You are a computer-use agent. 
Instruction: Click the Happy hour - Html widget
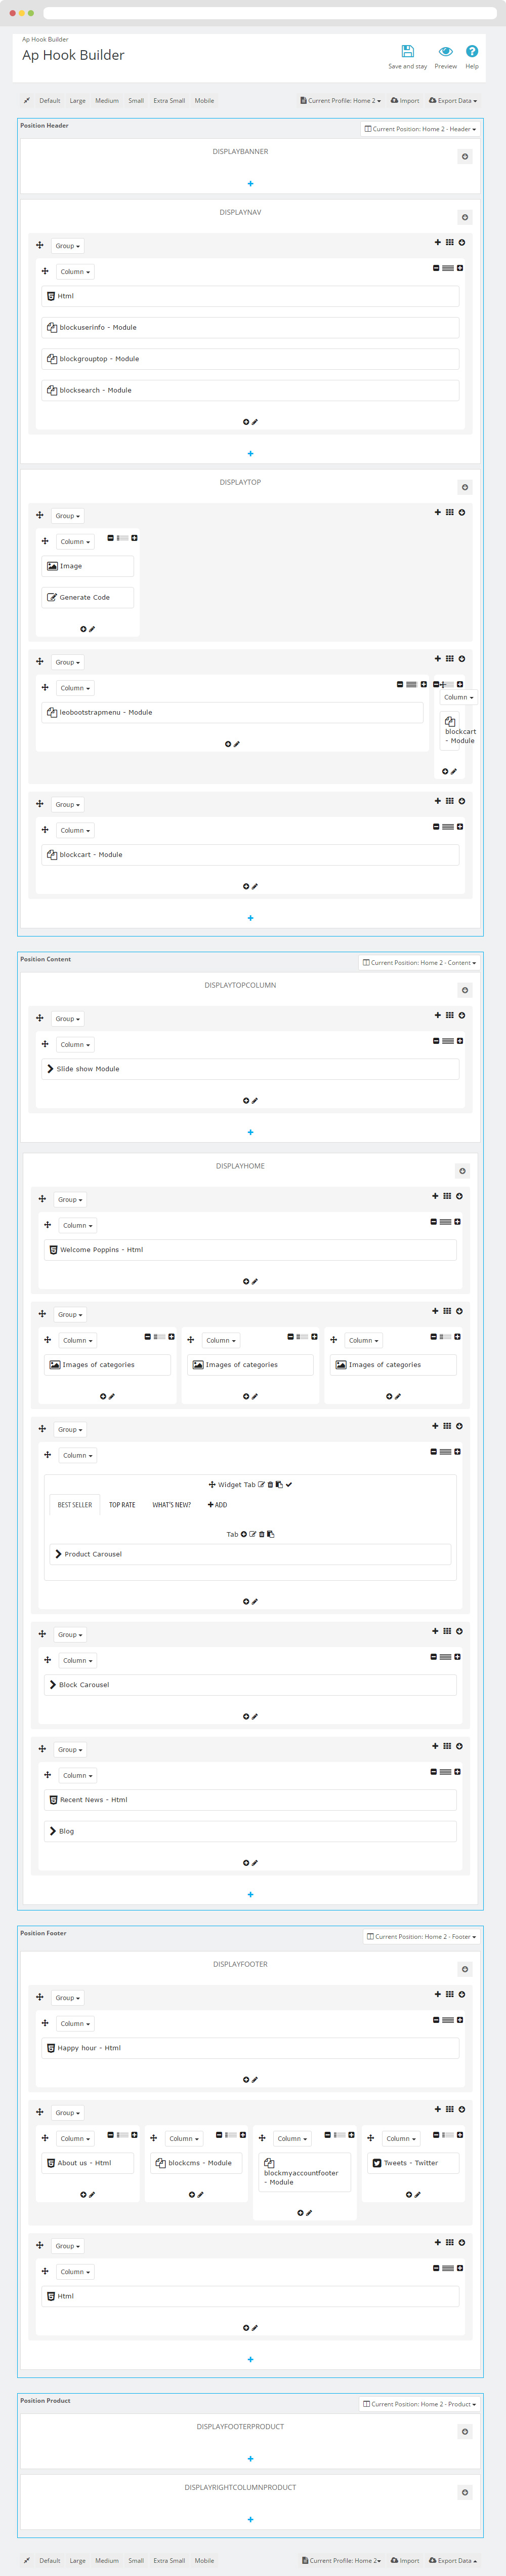[250, 2047]
